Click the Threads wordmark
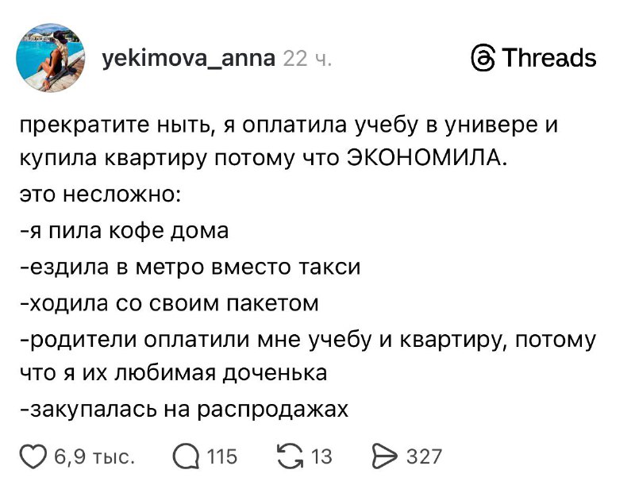Screen dimensions: 635x485 click(549, 58)
